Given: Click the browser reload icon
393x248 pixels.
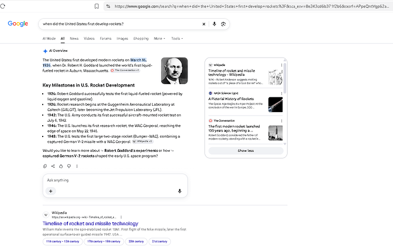Looking at the screenshot, I should (x=2, y=6).
